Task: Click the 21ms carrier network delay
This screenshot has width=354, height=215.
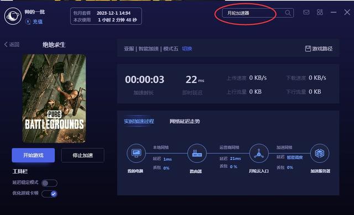Action: coord(235,159)
